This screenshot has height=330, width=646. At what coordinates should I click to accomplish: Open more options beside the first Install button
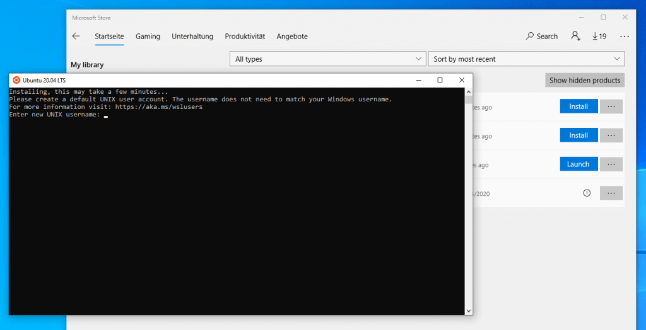[611, 106]
